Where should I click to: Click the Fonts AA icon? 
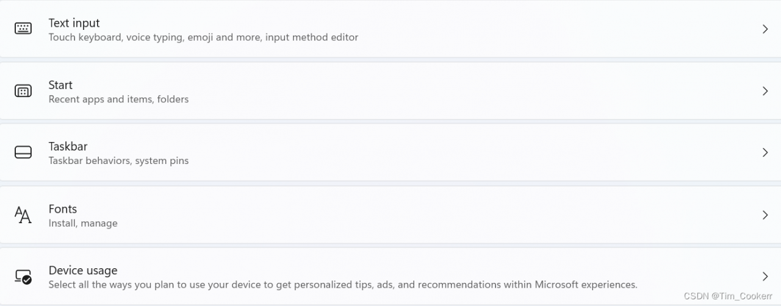pos(23,215)
